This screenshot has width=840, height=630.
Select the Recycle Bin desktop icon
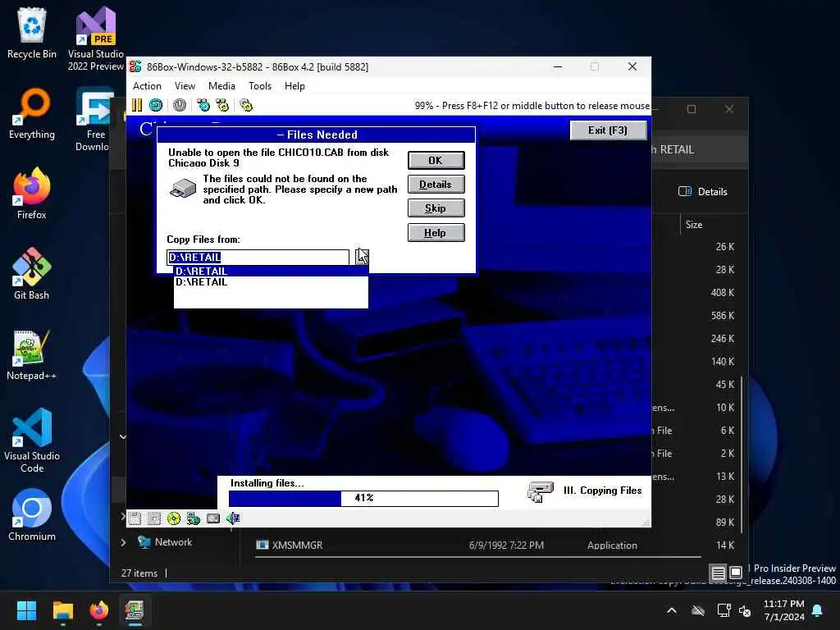(32, 33)
